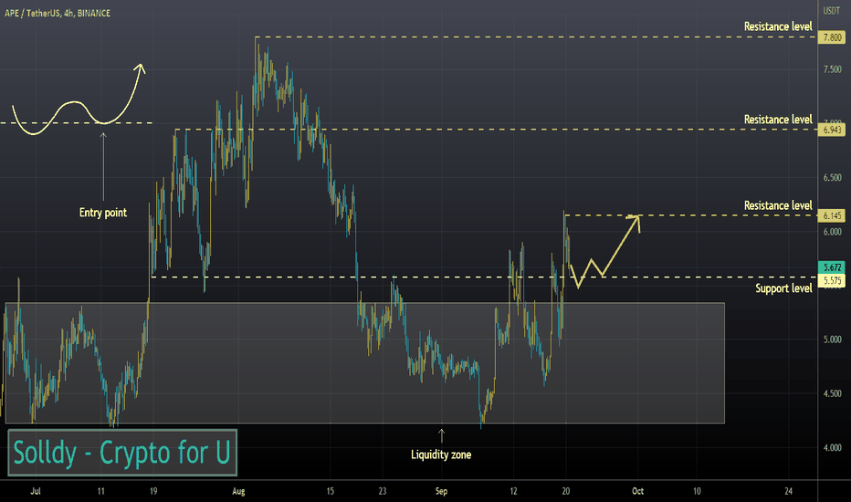This screenshot has width=851, height=502.
Task: Select the Support level text
Action: pyautogui.click(x=783, y=288)
